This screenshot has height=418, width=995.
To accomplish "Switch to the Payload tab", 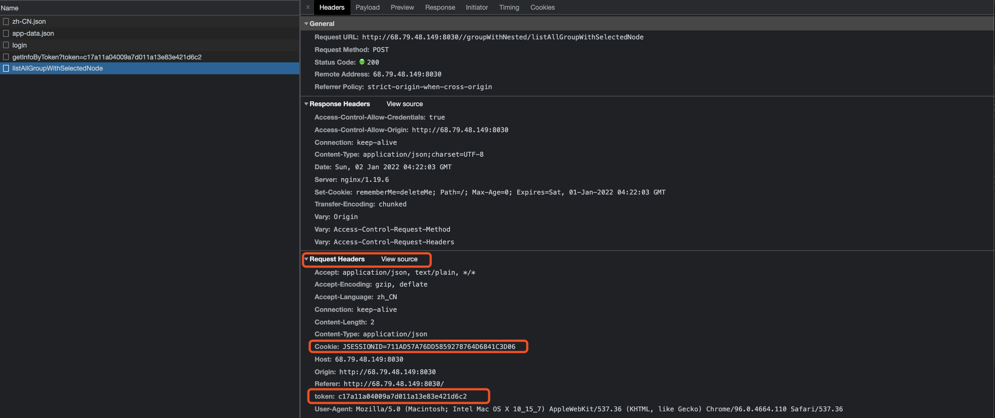I will 367,7.
